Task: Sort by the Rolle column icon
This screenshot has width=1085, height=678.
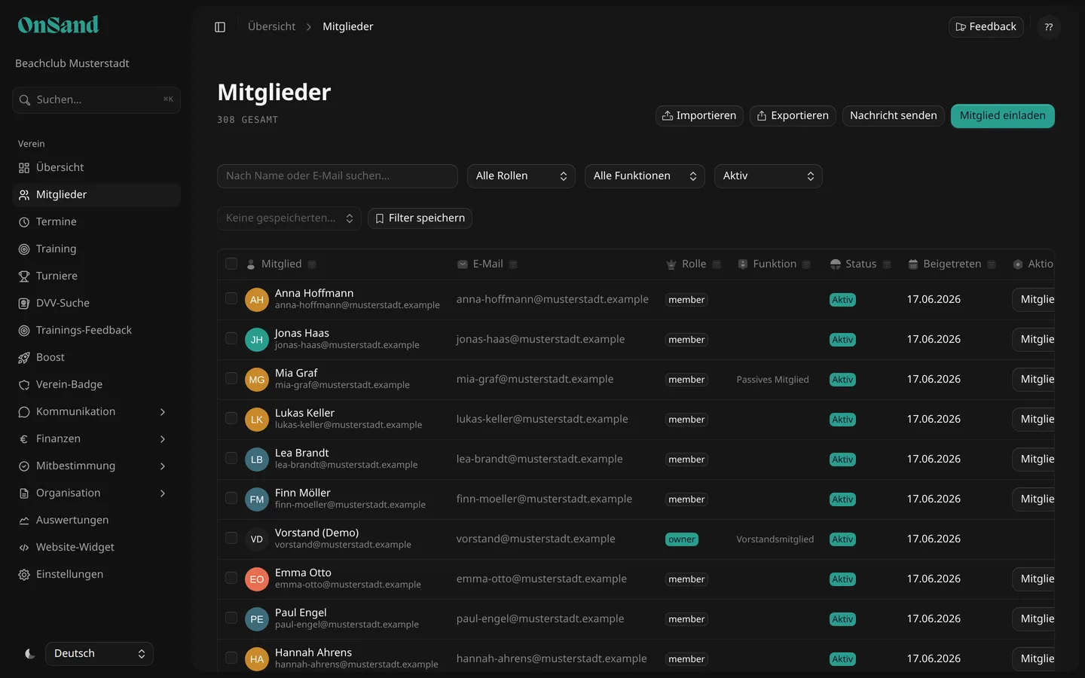Action: [x=717, y=264]
